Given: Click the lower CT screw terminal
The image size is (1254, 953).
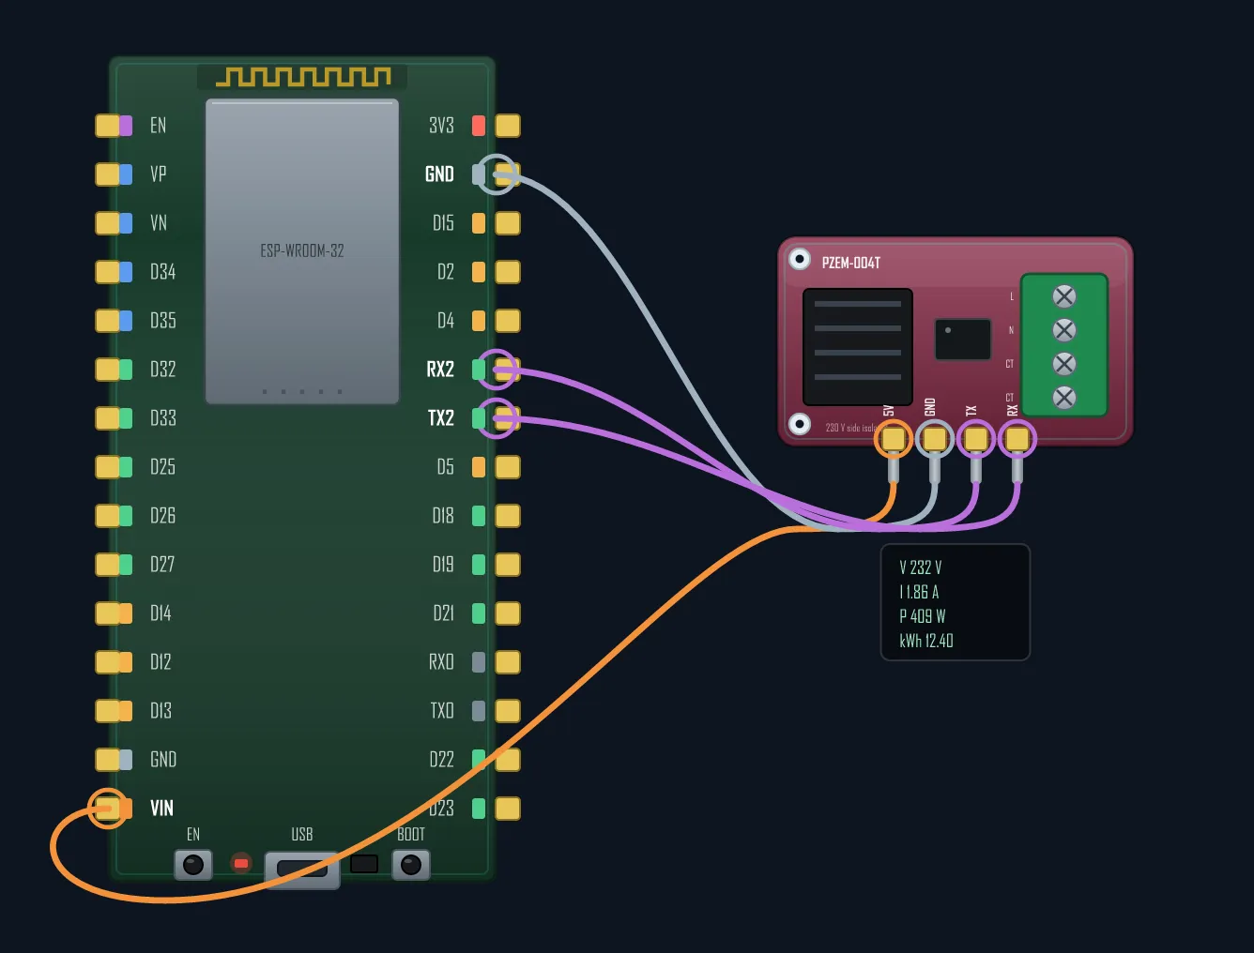Looking at the screenshot, I should click(1064, 398).
